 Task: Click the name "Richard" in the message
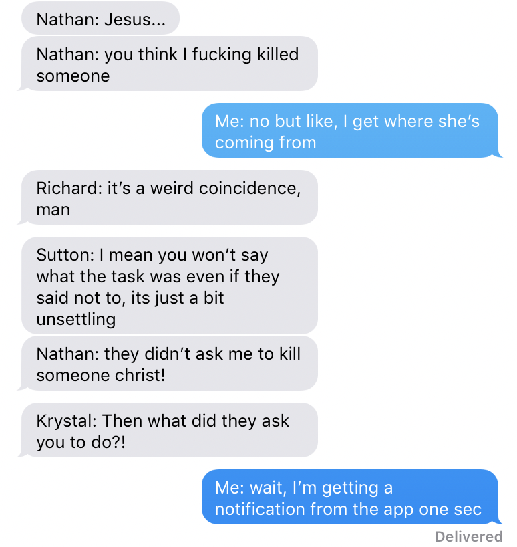pyautogui.click(x=67, y=188)
